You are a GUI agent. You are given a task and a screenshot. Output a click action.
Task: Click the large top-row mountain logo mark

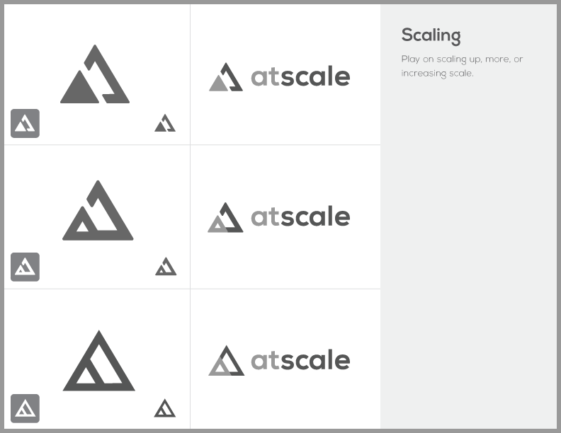(95, 74)
